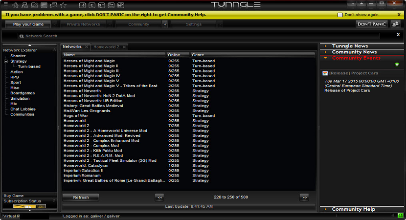Sort networks by Name column
The height and width of the screenshot is (220, 406).
(114, 55)
